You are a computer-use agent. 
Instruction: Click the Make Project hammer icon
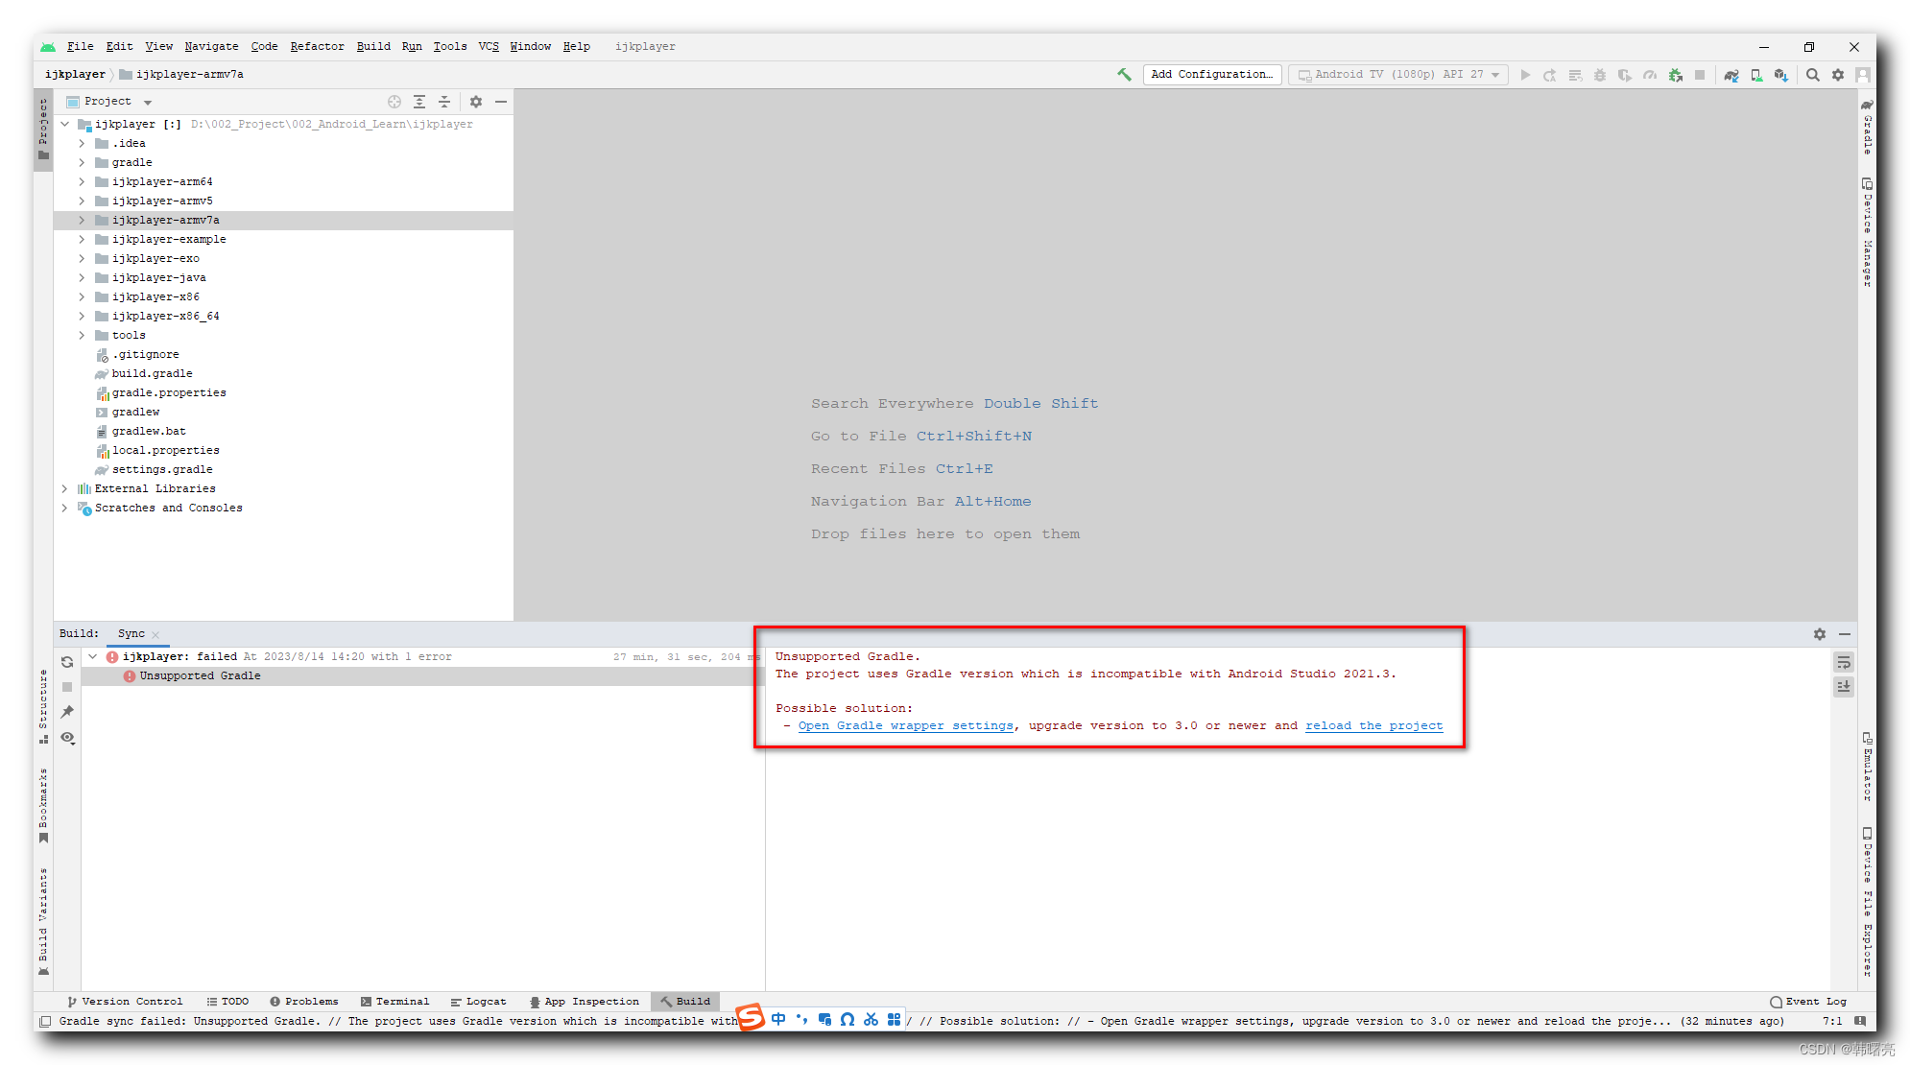tap(1124, 74)
